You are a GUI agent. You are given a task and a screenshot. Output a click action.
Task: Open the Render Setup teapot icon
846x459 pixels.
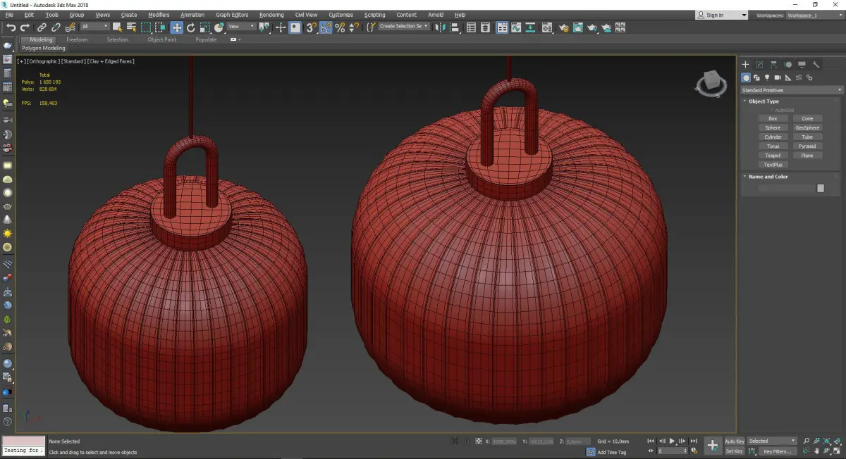[x=564, y=27]
